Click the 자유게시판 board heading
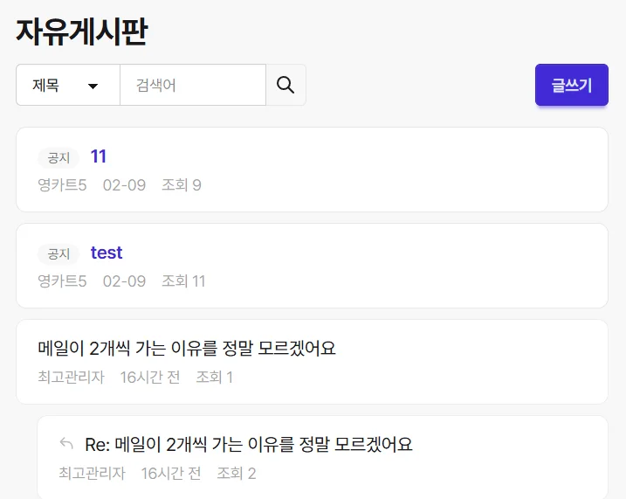The image size is (626, 499). coord(82,31)
